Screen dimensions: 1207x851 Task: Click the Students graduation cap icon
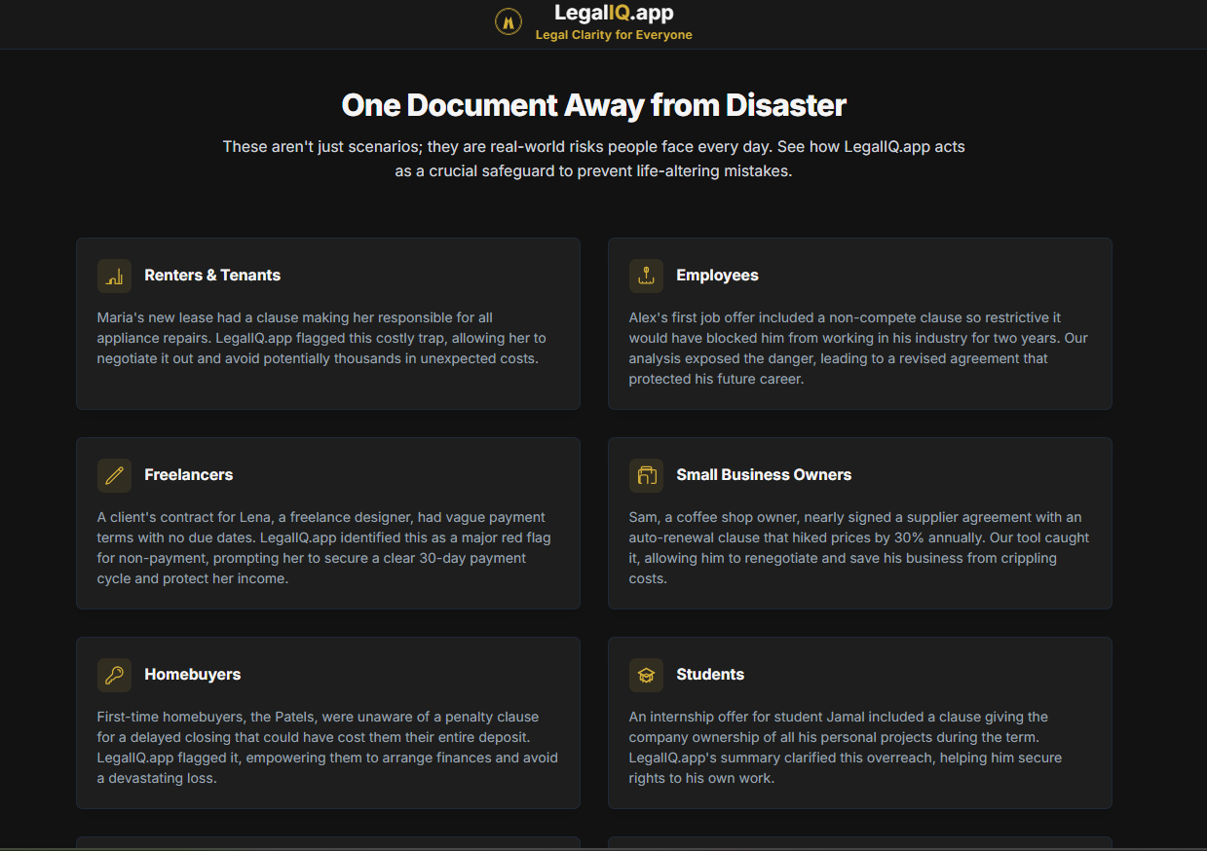point(646,675)
